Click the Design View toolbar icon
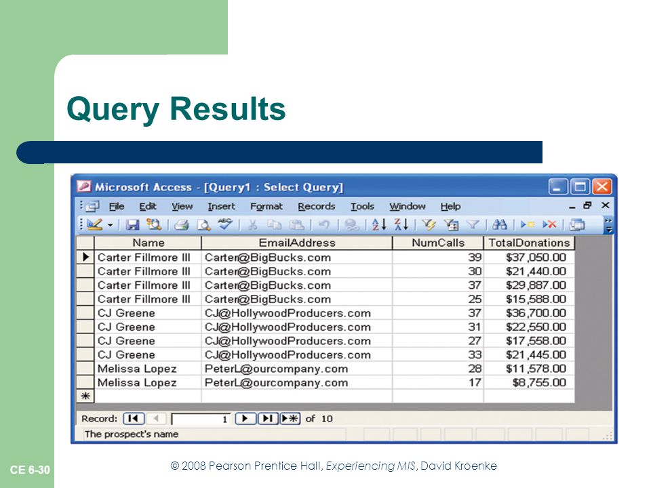Image resolution: width=651 pixels, height=488 pixels. tap(95, 224)
